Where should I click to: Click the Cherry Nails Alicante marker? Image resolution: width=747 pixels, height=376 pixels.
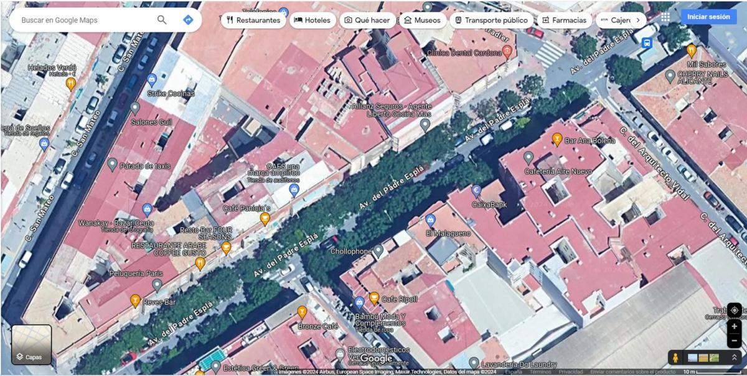pos(670,76)
